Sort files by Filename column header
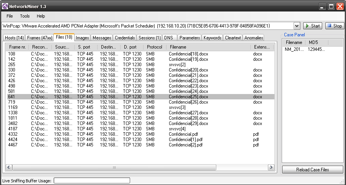The image size is (346, 185). 209,47
